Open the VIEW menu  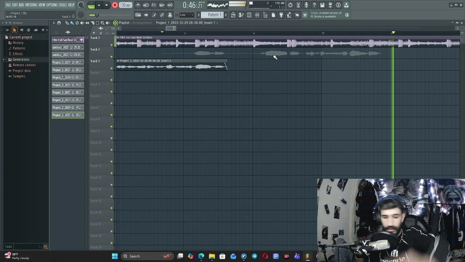(x=42, y=5)
